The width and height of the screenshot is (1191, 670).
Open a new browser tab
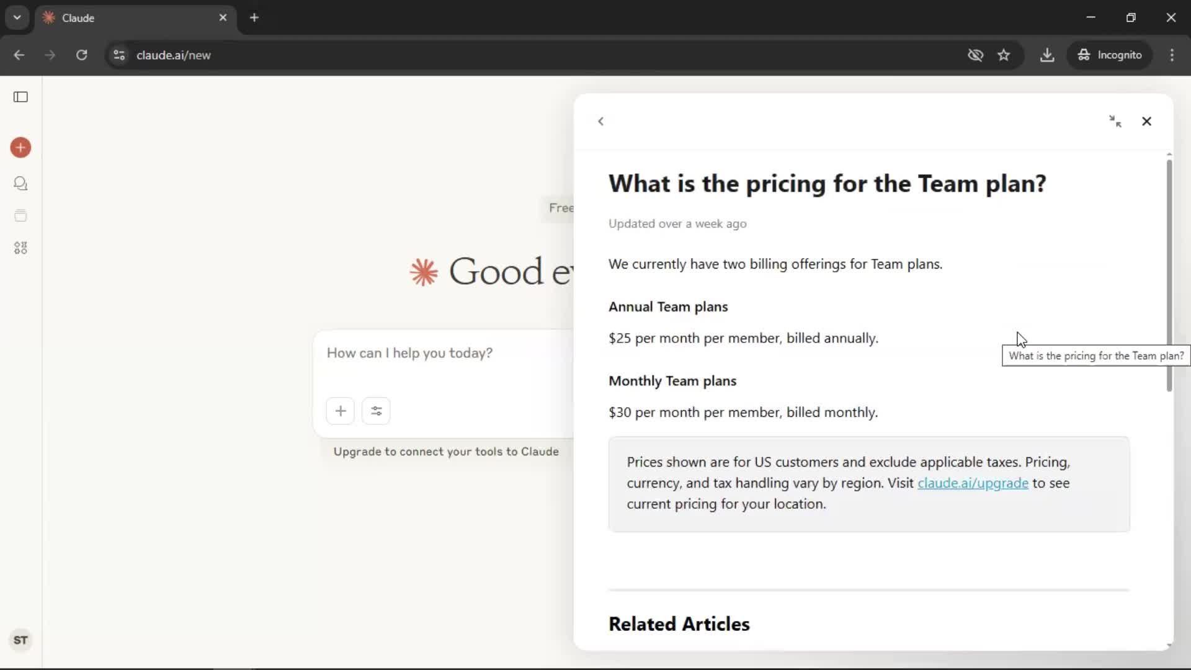click(x=254, y=17)
